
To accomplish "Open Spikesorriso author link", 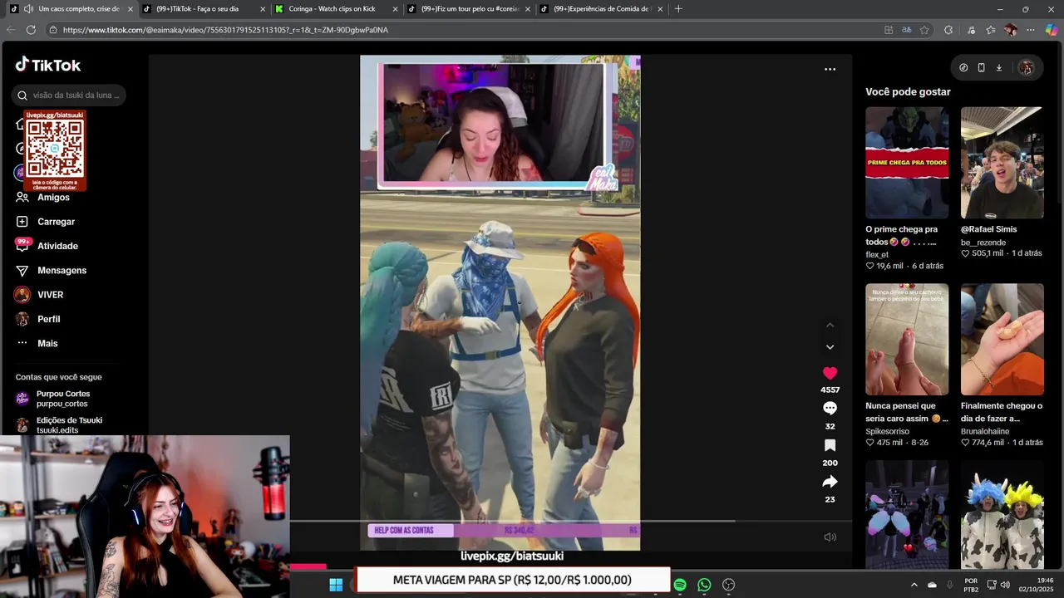I will coord(887,432).
